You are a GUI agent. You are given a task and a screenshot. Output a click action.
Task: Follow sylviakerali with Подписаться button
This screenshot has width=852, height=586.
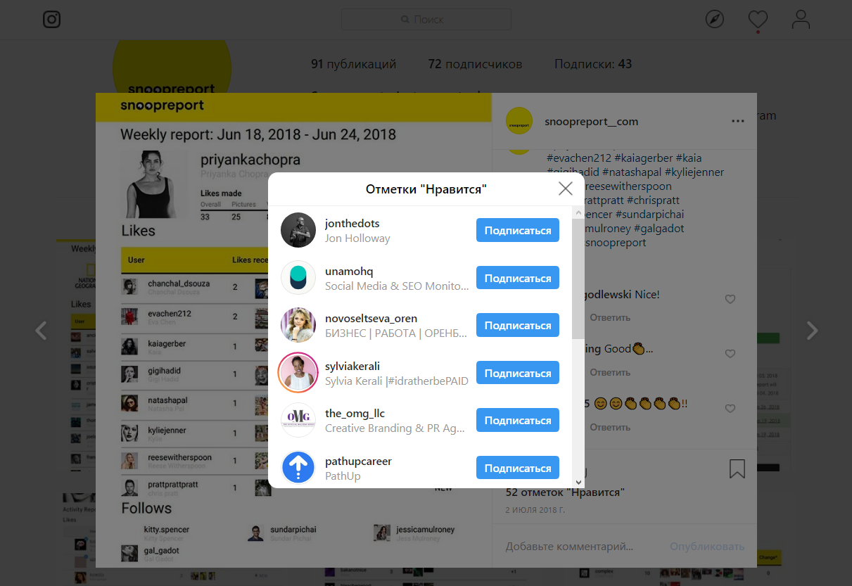518,373
